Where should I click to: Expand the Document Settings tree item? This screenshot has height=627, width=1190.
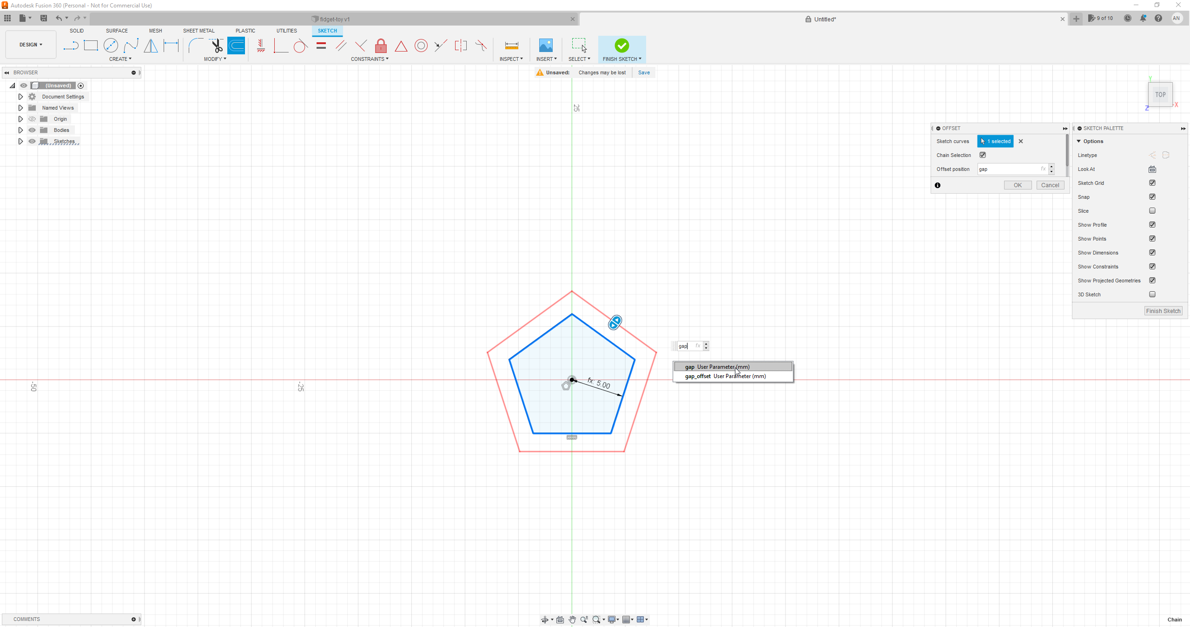(x=20, y=96)
